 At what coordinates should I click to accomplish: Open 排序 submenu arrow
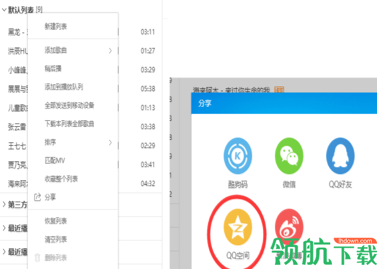pos(110,143)
